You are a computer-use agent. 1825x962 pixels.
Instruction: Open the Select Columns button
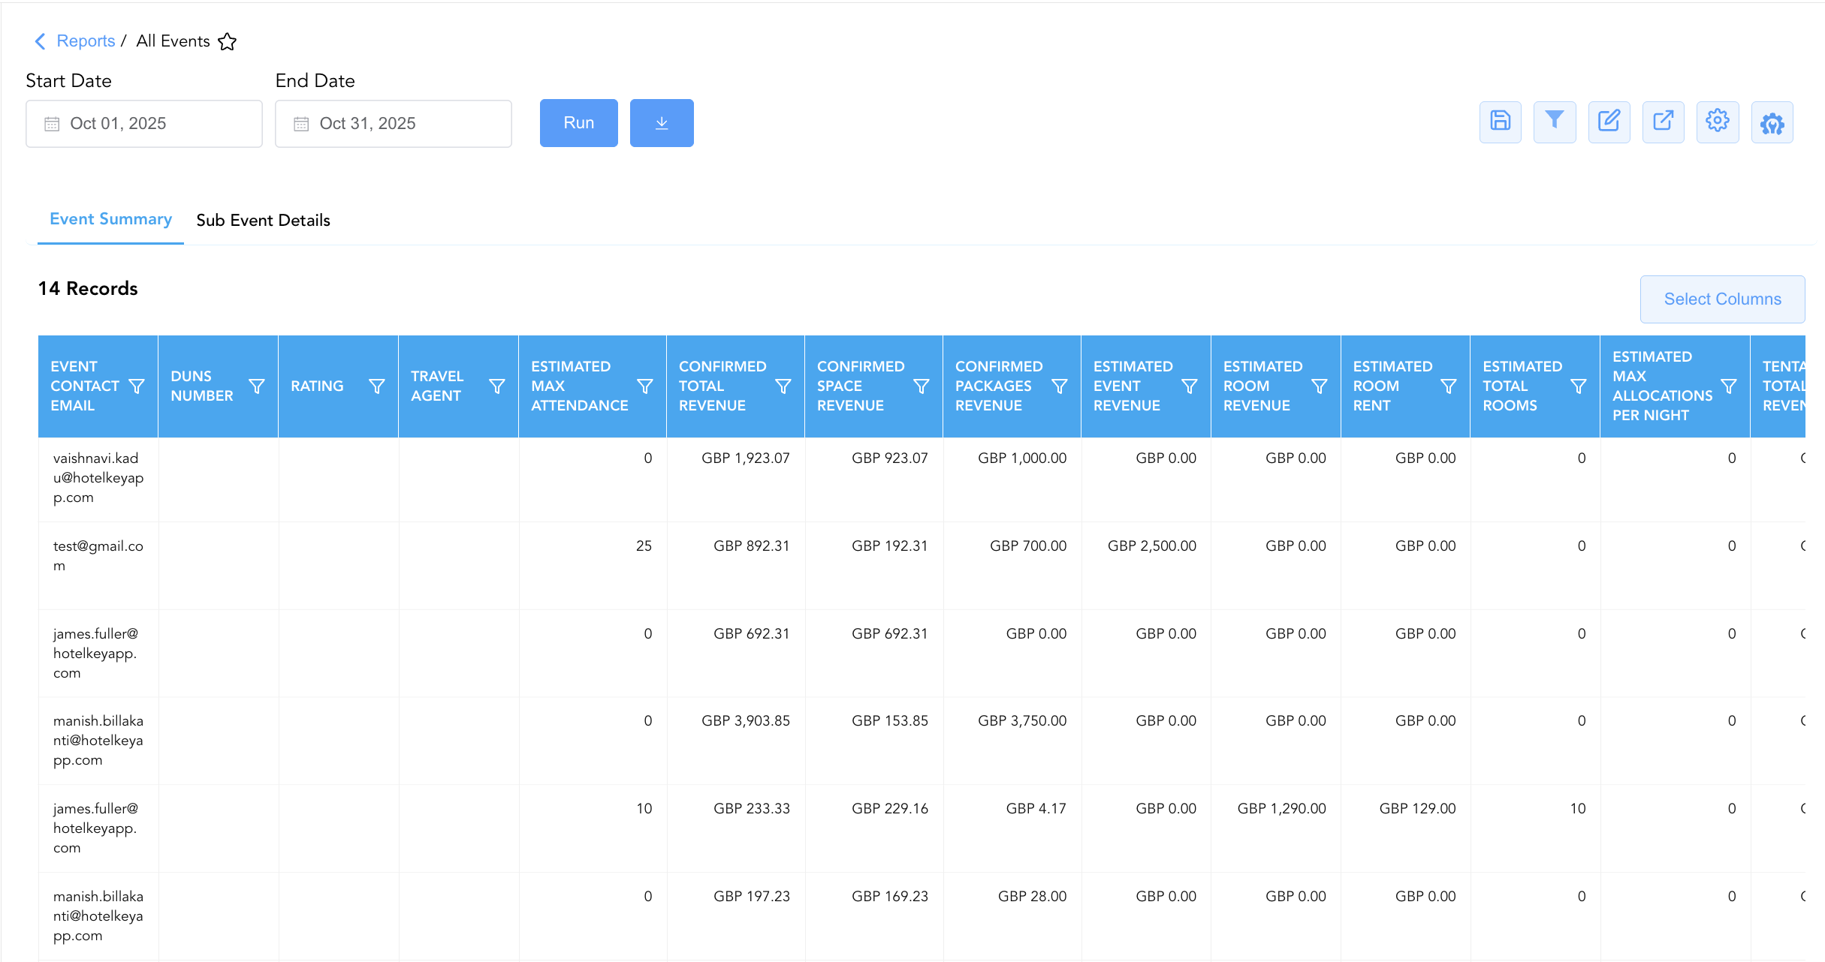tap(1722, 299)
